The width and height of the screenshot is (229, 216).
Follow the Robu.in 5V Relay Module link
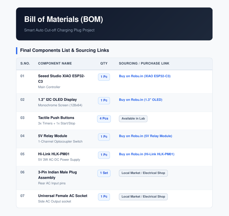146,136
